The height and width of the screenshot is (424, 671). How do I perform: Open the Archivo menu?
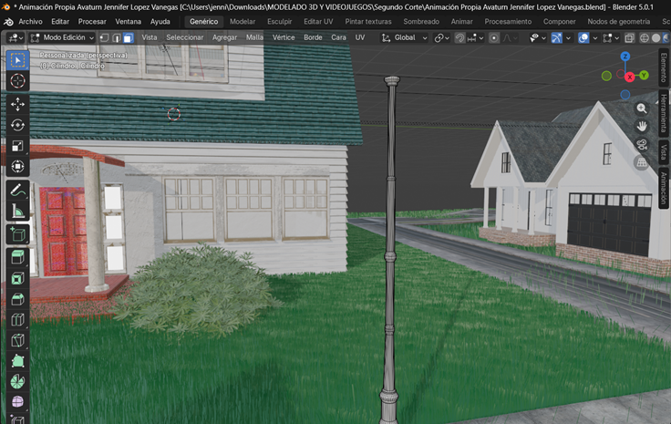31,21
